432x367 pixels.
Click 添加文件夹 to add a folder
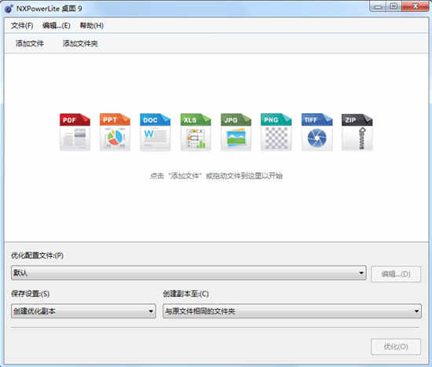click(80, 43)
